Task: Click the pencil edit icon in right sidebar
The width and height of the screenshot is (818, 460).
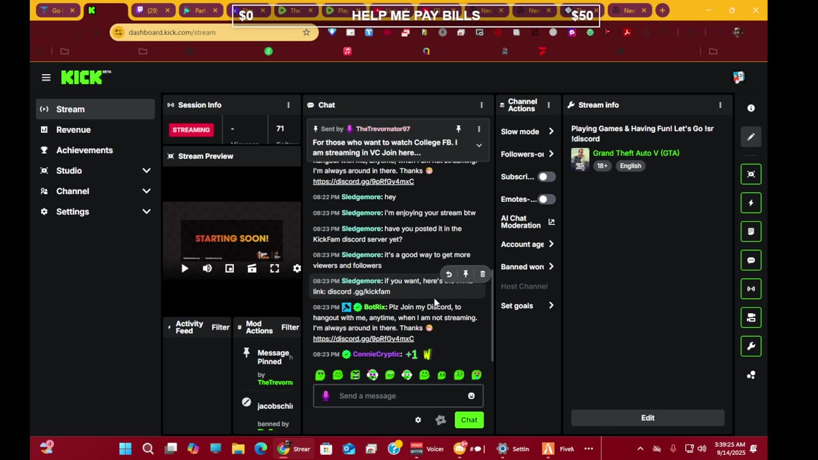Action: 751,137
